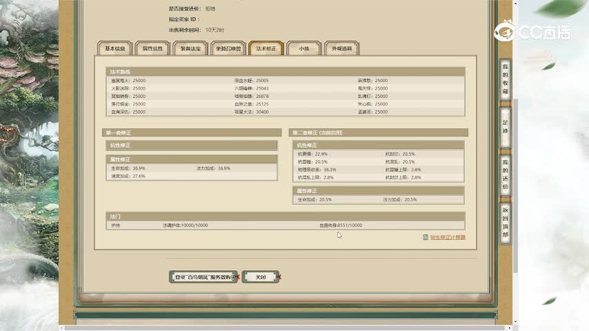
Task: Open the 外观道具 tab
Action: pos(342,49)
